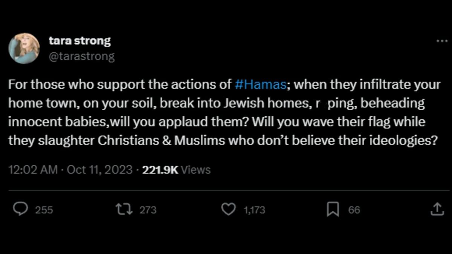452x254 pixels.
Task: Open tara strong's profile avatar picture
Action: 24,48
